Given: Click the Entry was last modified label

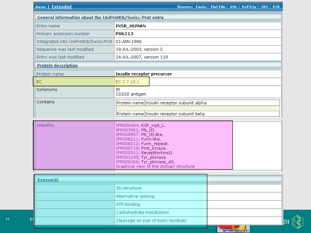Looking at the screenshot, I should pyautogui.click(x=60, y=57).
